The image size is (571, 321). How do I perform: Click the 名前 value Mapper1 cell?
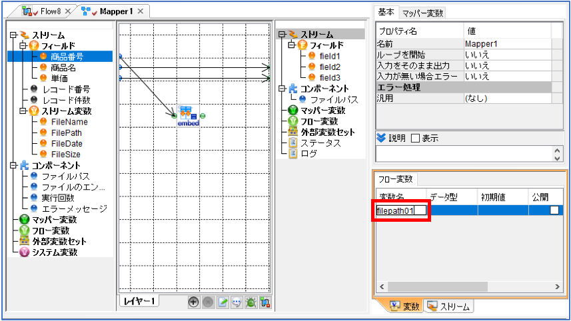point(508,44)
